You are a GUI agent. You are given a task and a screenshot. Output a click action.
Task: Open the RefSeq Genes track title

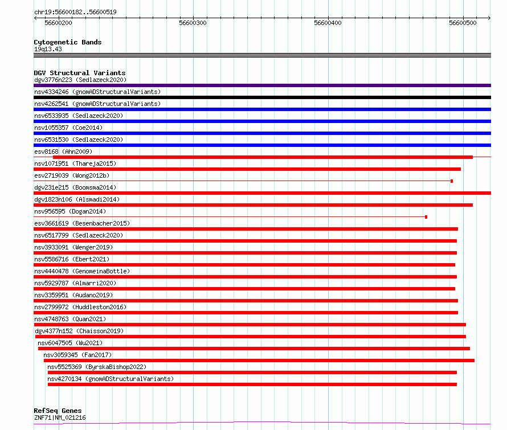(58, 411)
